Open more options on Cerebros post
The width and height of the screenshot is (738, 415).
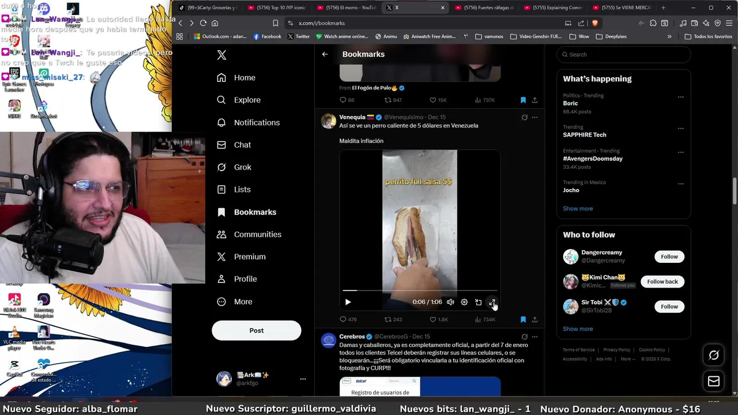click(x=534, y=337)
